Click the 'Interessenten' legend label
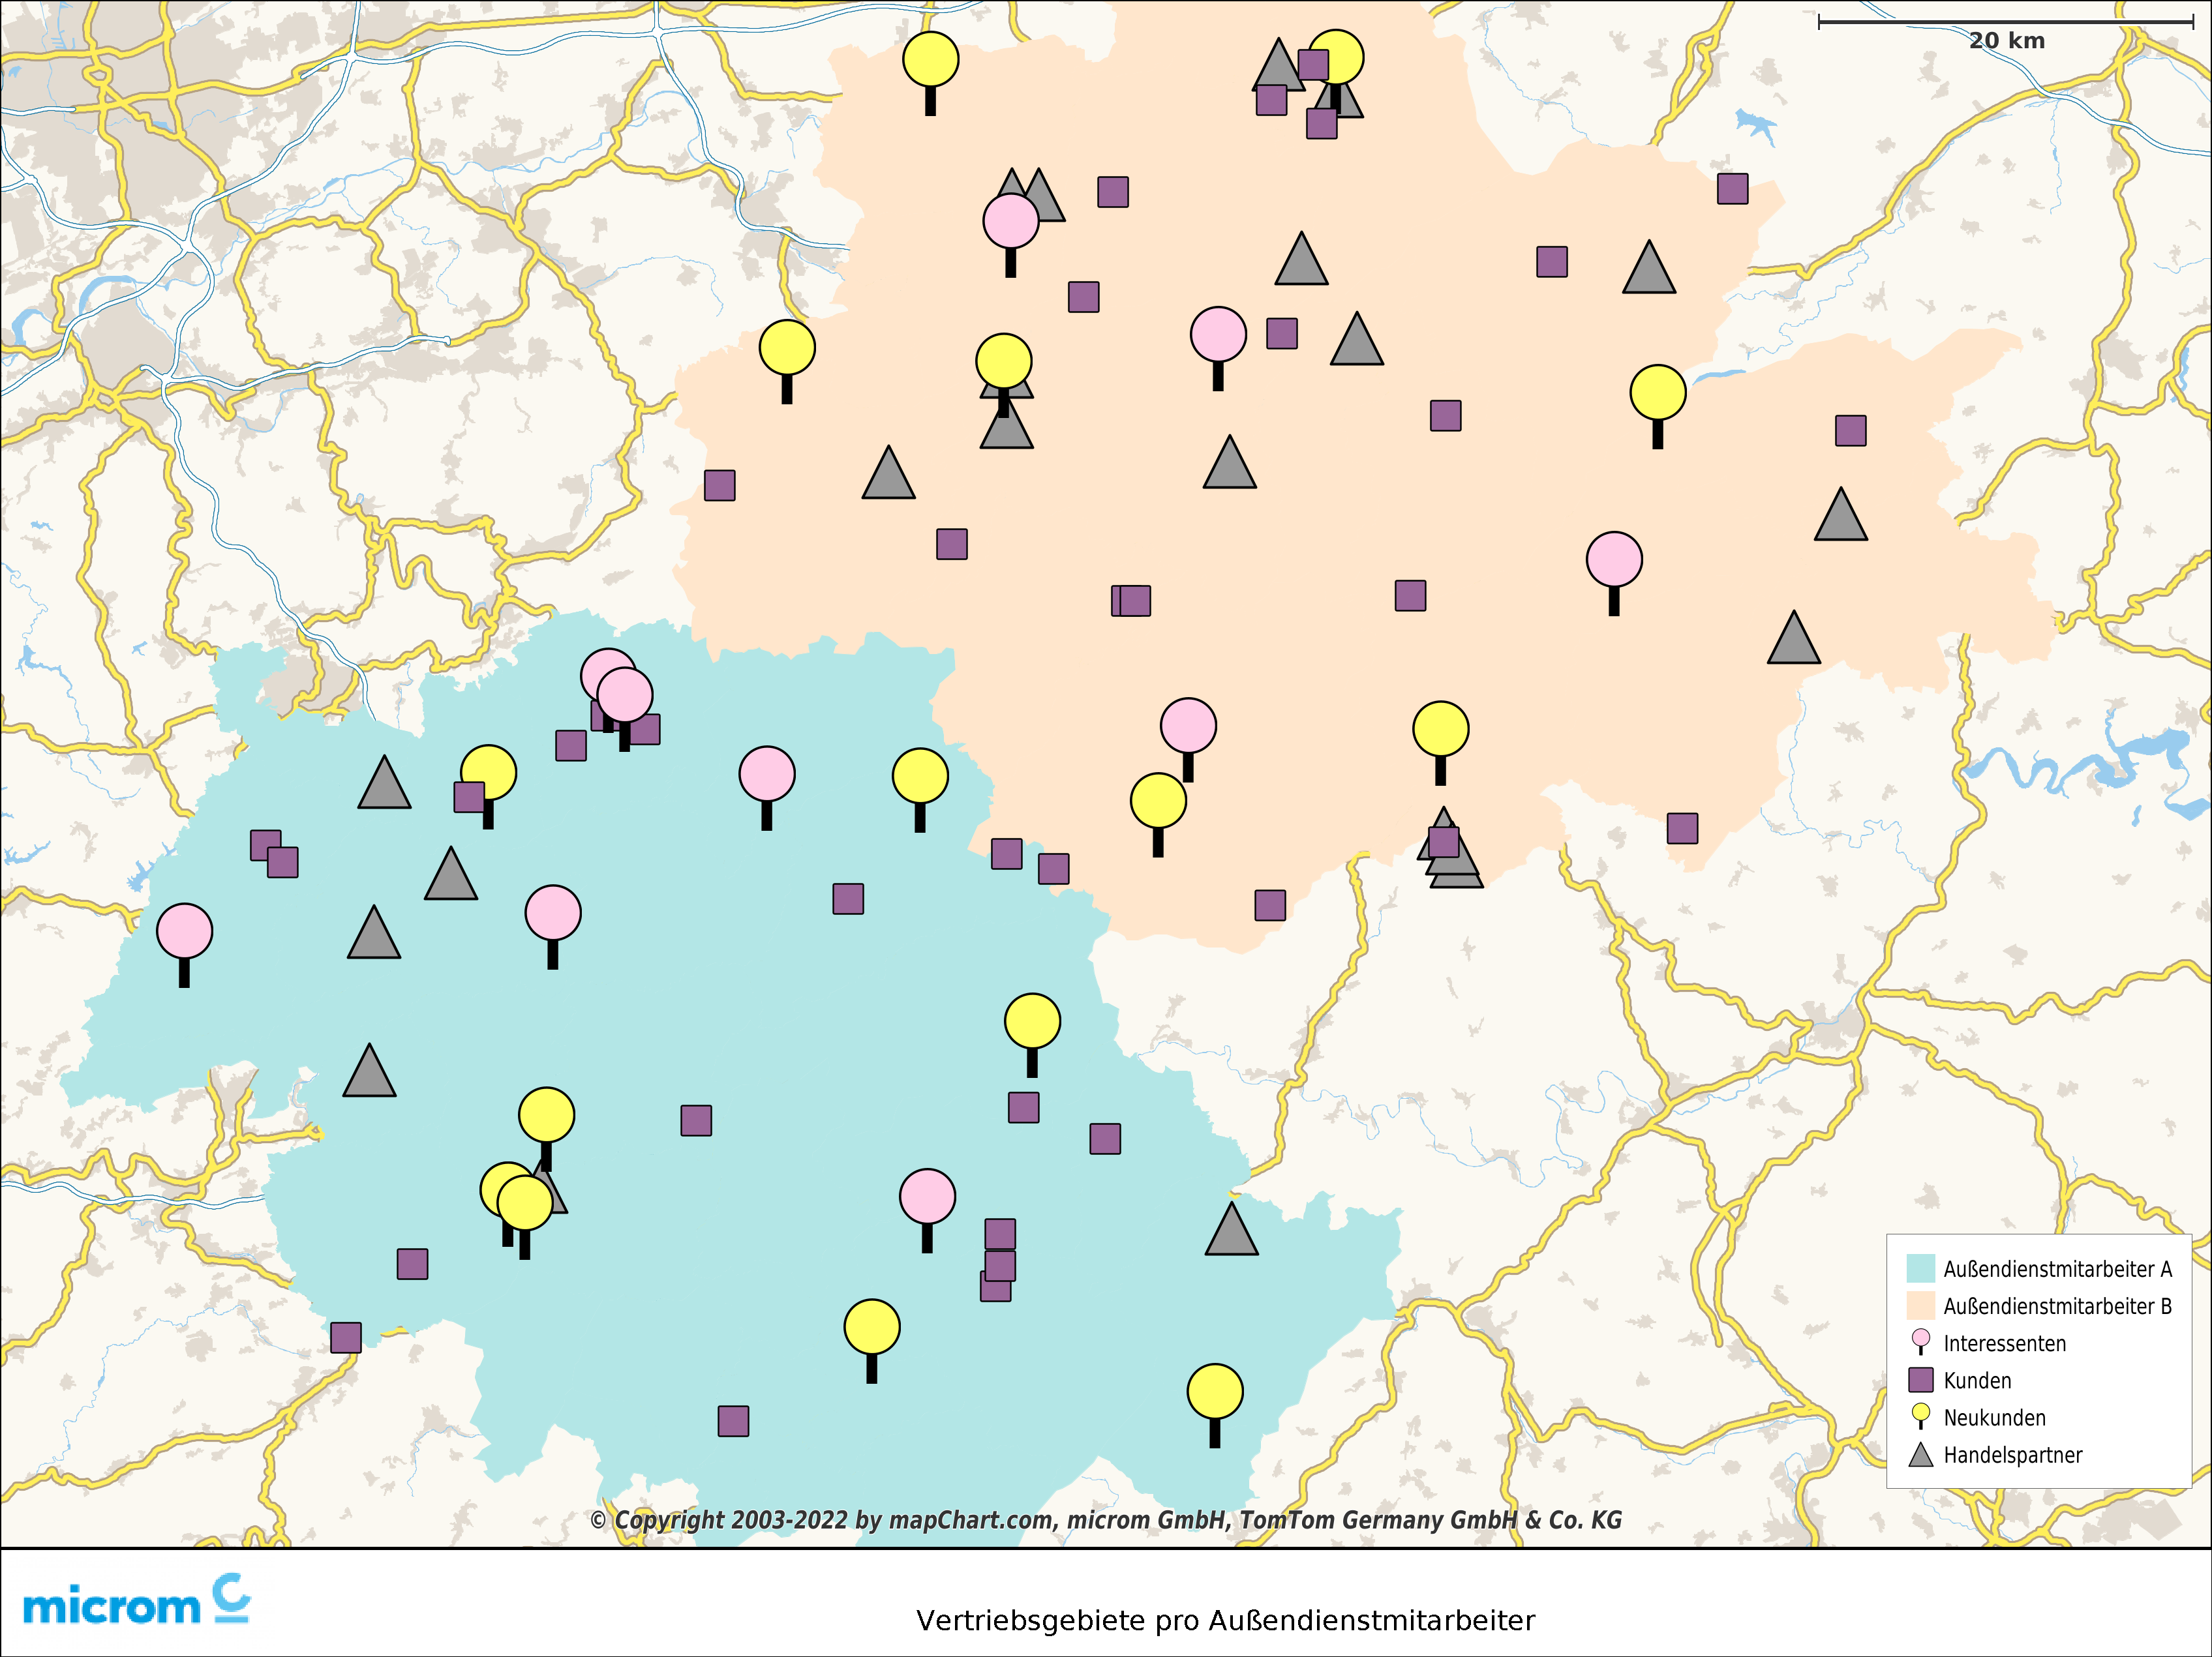2212x1657 pixels. point(2005,1343)
